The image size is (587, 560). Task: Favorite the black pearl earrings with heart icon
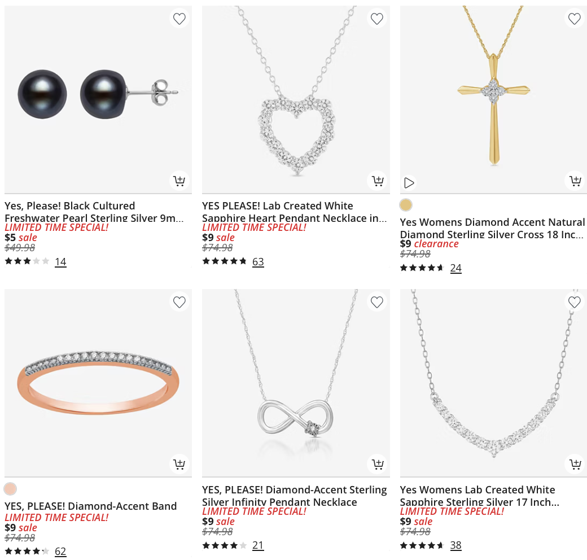point(179,19)
